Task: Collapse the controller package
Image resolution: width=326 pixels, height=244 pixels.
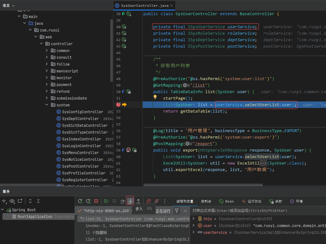Action: pyautogui.click(x=41, y=44)
